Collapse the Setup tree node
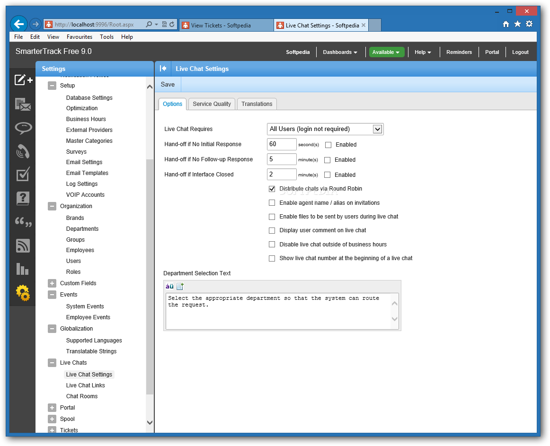Screen dimensions: 550x446 (52, 86)
